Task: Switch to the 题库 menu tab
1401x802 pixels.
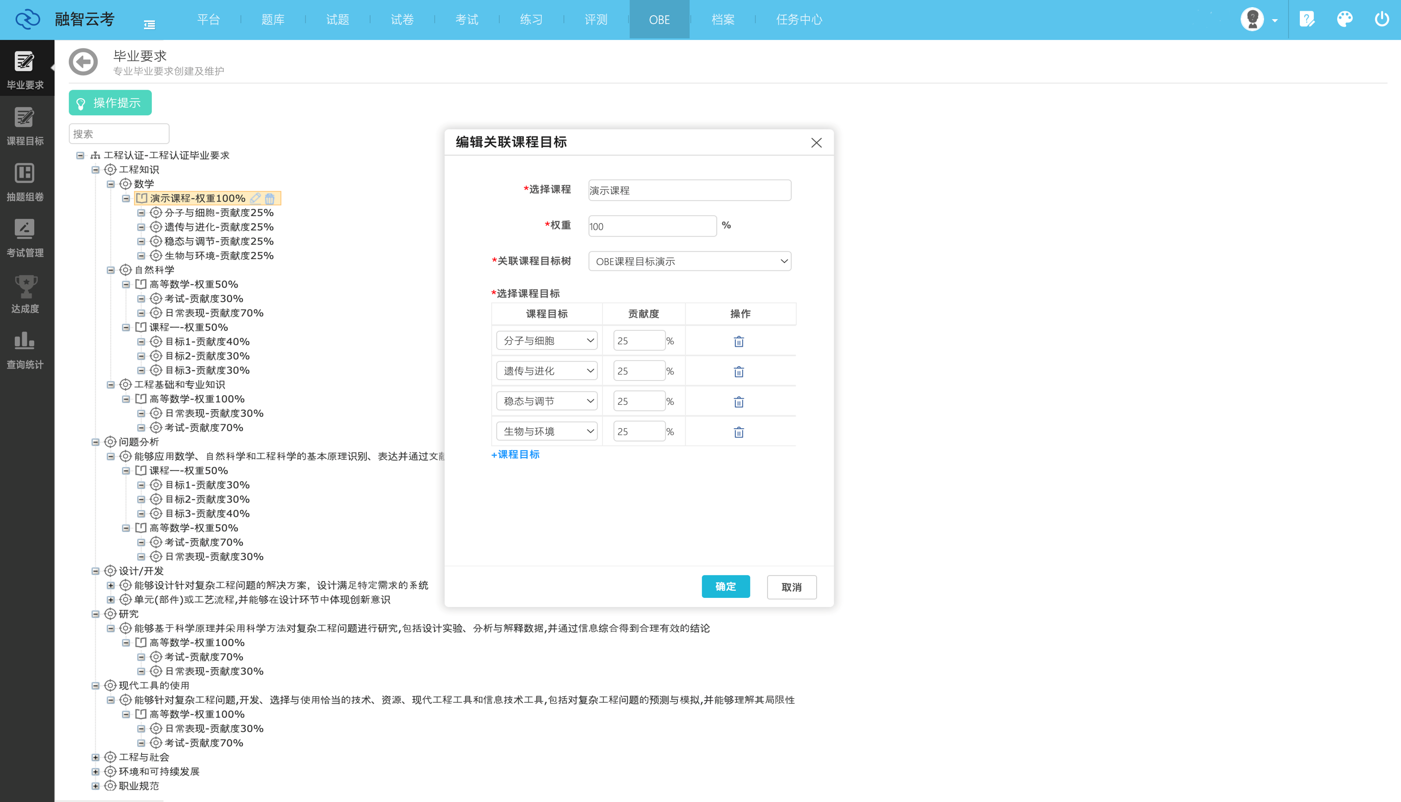Action: [273, 19]
